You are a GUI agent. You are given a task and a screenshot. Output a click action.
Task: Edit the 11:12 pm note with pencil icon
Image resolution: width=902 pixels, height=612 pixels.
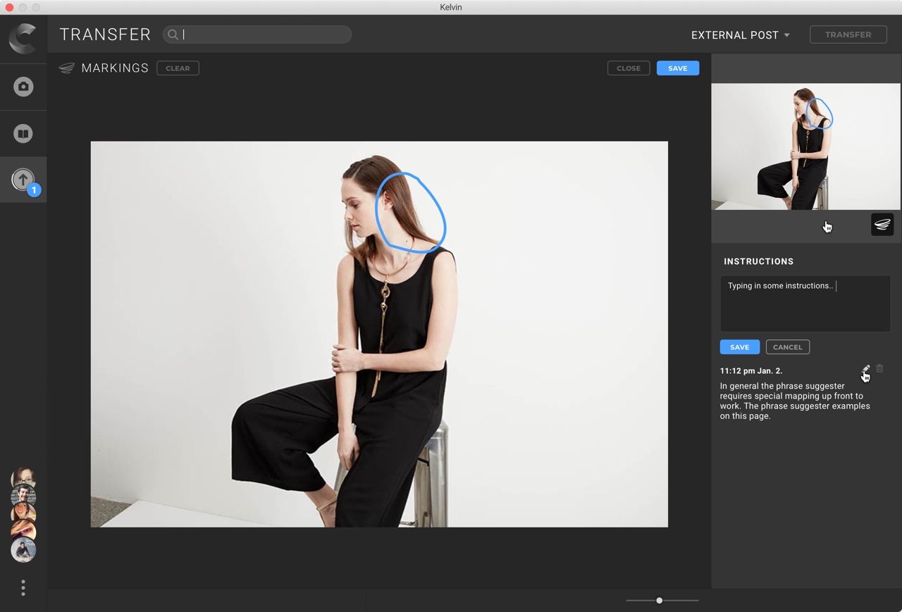click(x=865, y=370)
